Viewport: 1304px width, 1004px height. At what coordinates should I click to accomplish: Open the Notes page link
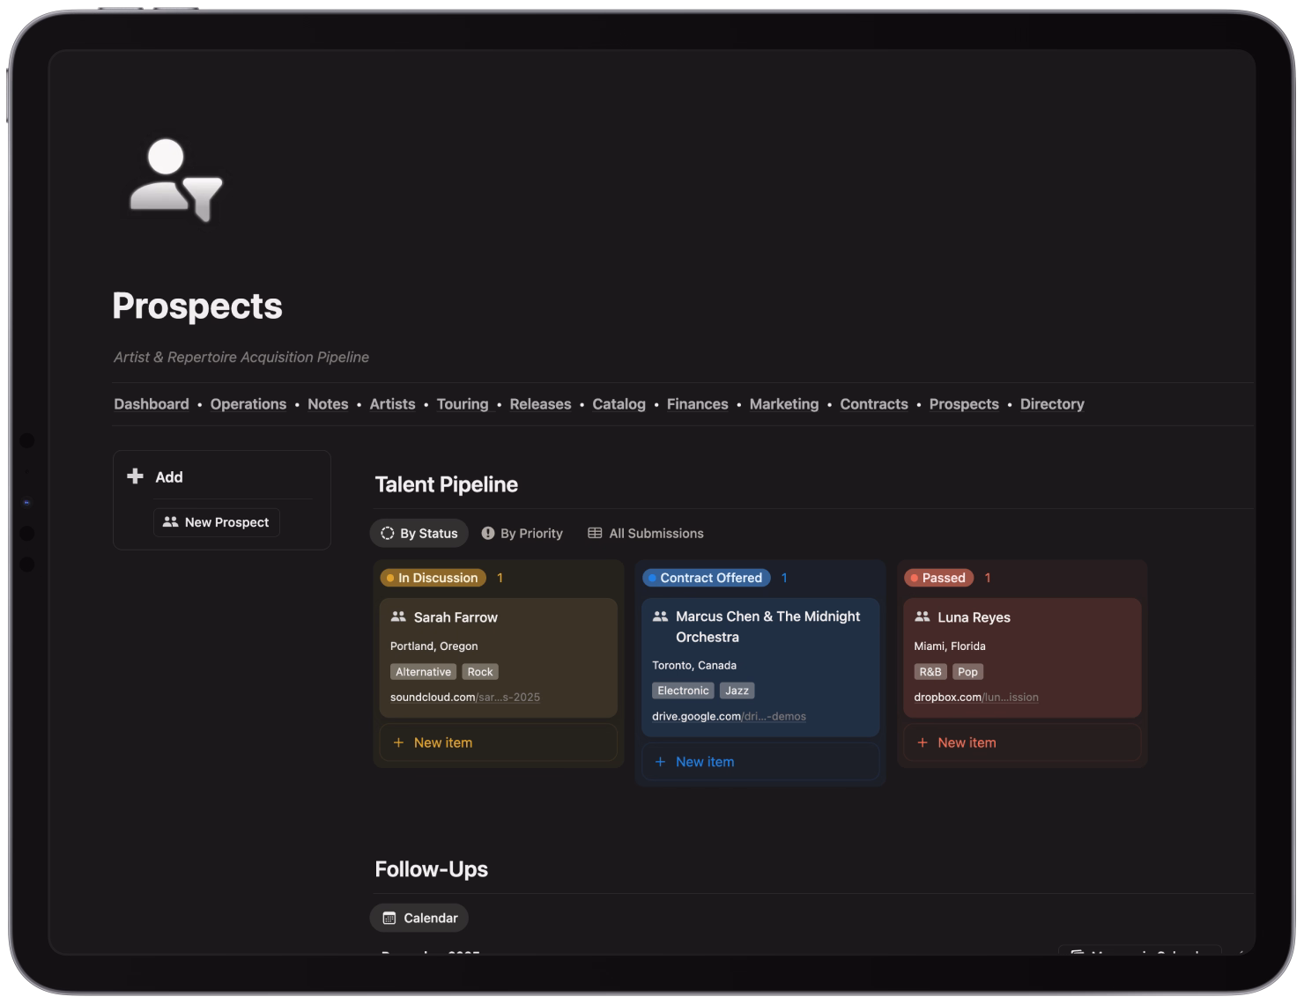(328, 404)
